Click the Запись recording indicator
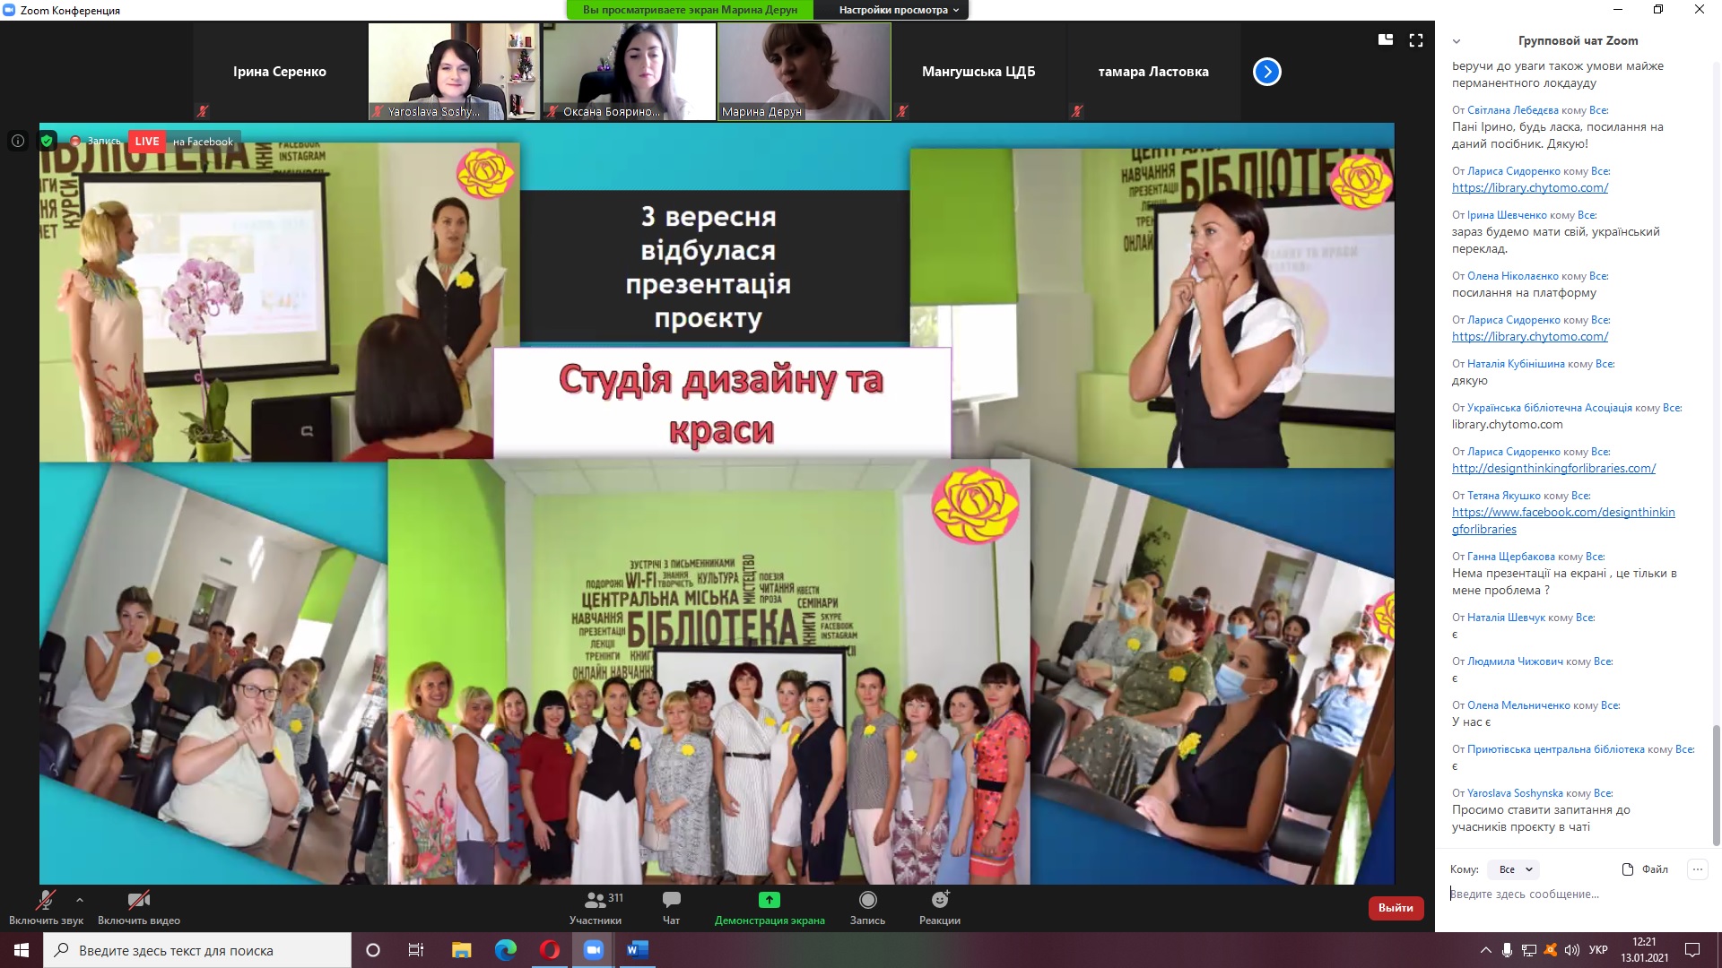 pos(96,142)
